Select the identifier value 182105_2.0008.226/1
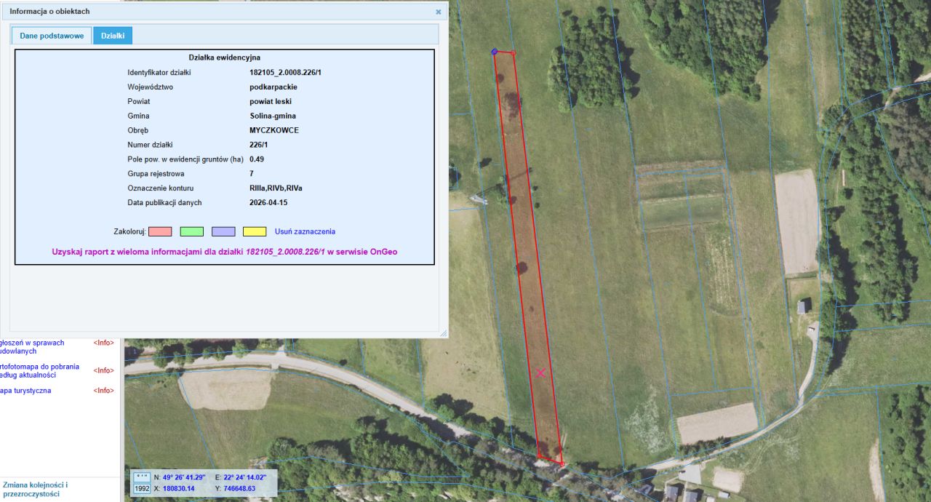 286,73
